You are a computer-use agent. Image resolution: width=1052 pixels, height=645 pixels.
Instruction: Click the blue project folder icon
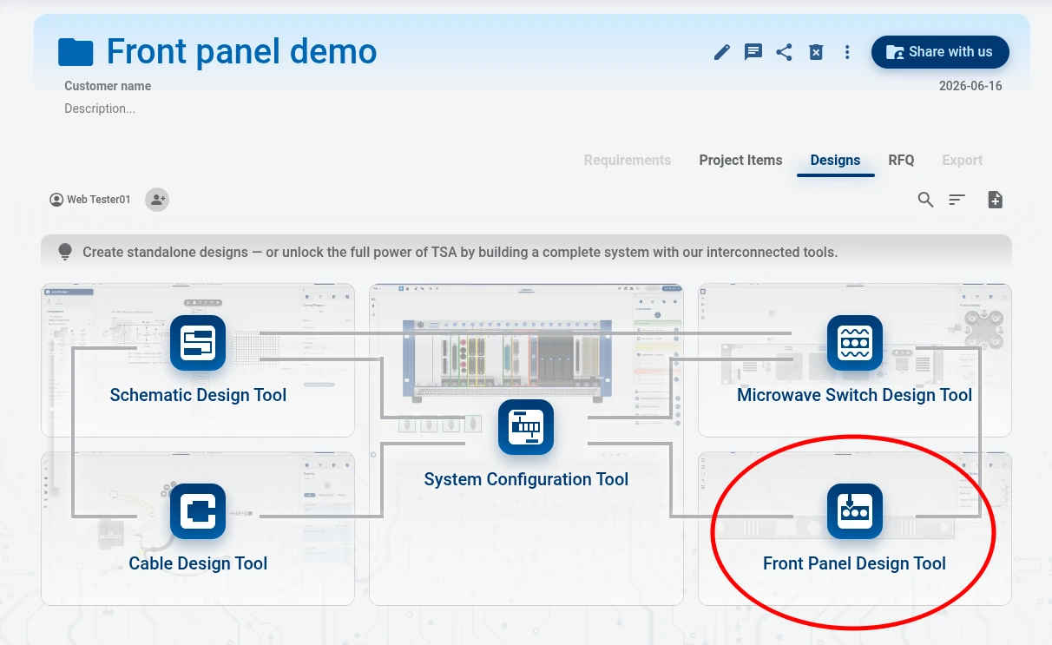(x=76, y=52)
